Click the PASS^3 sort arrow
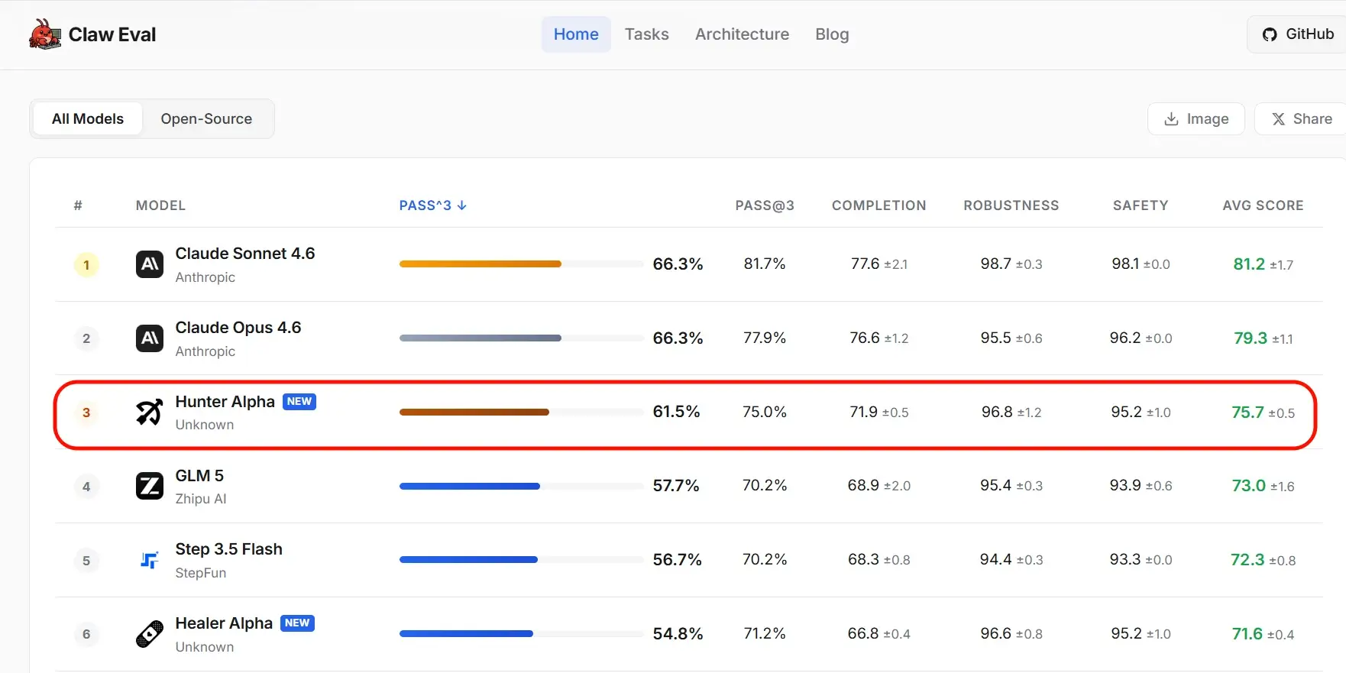Image resolution: width=1346 pixels, height=673 pixels. (x=462, y=205)
